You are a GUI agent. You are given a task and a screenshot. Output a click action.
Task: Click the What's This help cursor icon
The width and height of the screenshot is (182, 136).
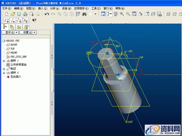click(x=34, y=20)
